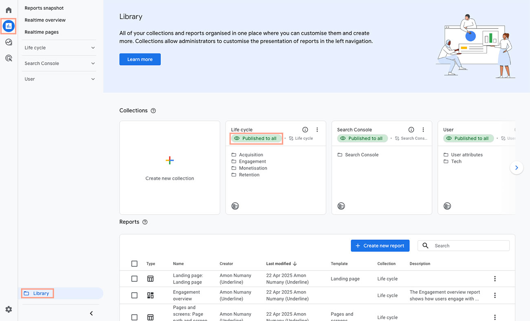Image resolution: width=530 pixels, height=321 pixels.
Task: Click the Collections help icon
Action: (153, 111)
